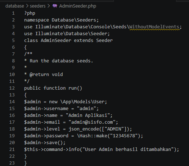The image size is (189, 166).
Task: Click the 'seeders' breadcrumb segment
Action: pyautogui.click(x=37, y=6)
